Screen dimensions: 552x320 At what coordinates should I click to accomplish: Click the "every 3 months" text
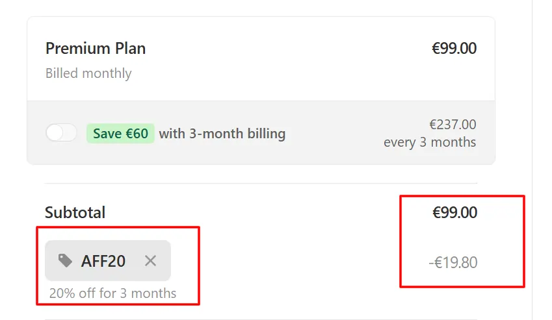click(430, 142)
